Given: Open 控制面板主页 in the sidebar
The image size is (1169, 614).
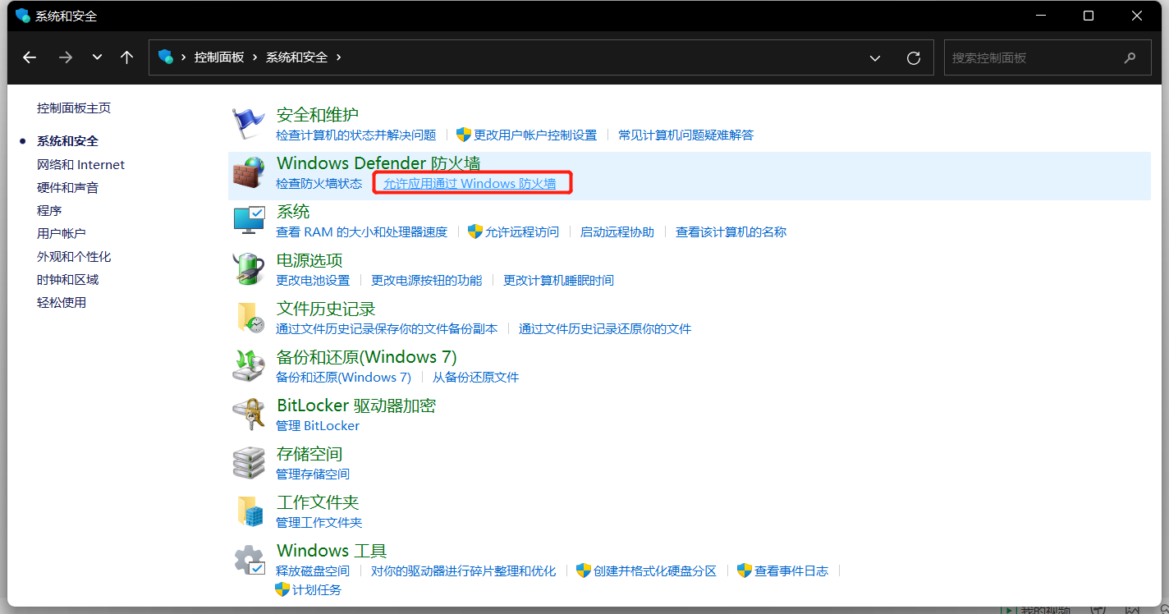Looking at the screenshot, I should pyautogui.click(x=74, y=108).
